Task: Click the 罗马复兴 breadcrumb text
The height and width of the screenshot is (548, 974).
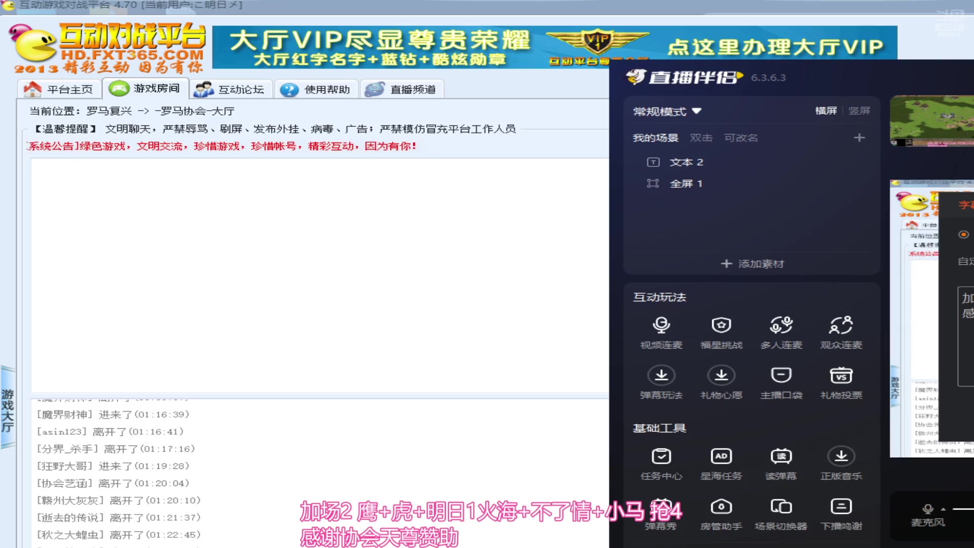Action: [109, 111]
